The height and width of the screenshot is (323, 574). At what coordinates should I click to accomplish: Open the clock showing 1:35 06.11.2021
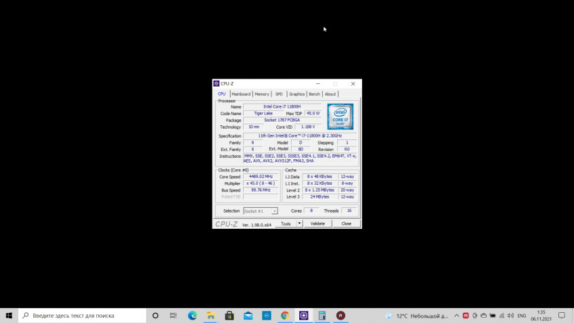(541, 316)
